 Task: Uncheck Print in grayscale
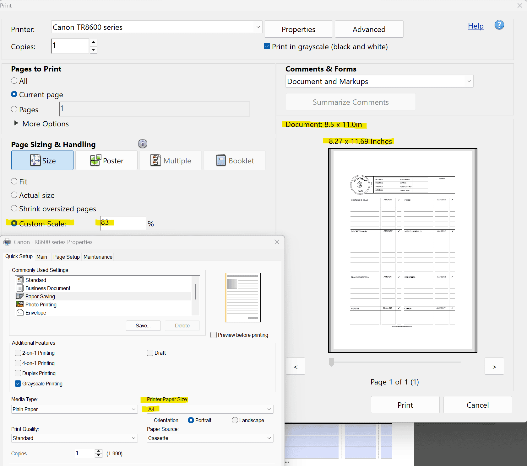tap(267, 46)
